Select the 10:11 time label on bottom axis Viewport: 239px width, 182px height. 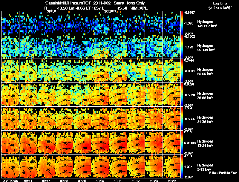(118, 181)
